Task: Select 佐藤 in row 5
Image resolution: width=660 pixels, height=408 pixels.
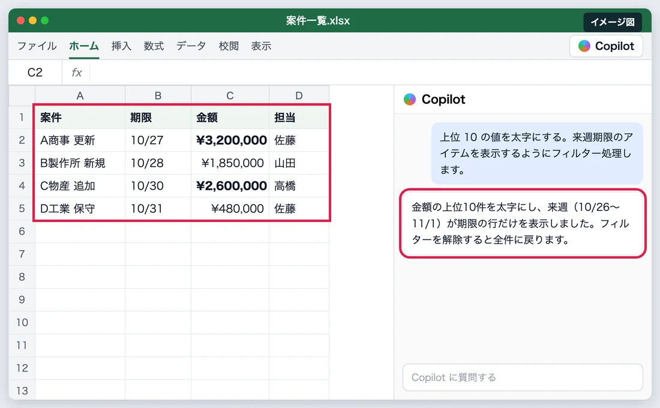Action: [x=299, y=208]
